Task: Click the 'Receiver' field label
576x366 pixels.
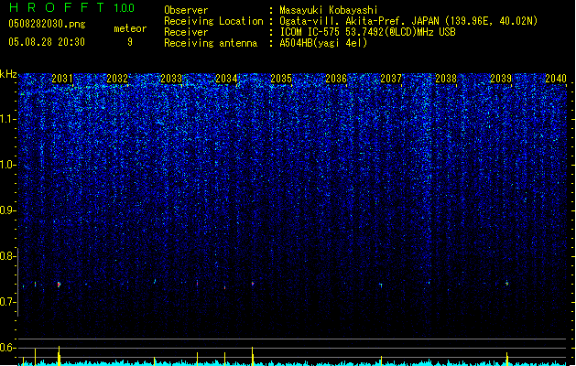Action: click(x=186, y=32)
